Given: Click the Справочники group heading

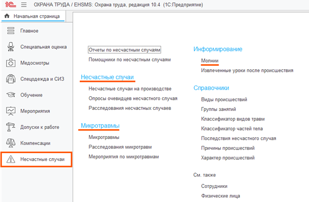Looking at the screenshot, I should (211, 88).
